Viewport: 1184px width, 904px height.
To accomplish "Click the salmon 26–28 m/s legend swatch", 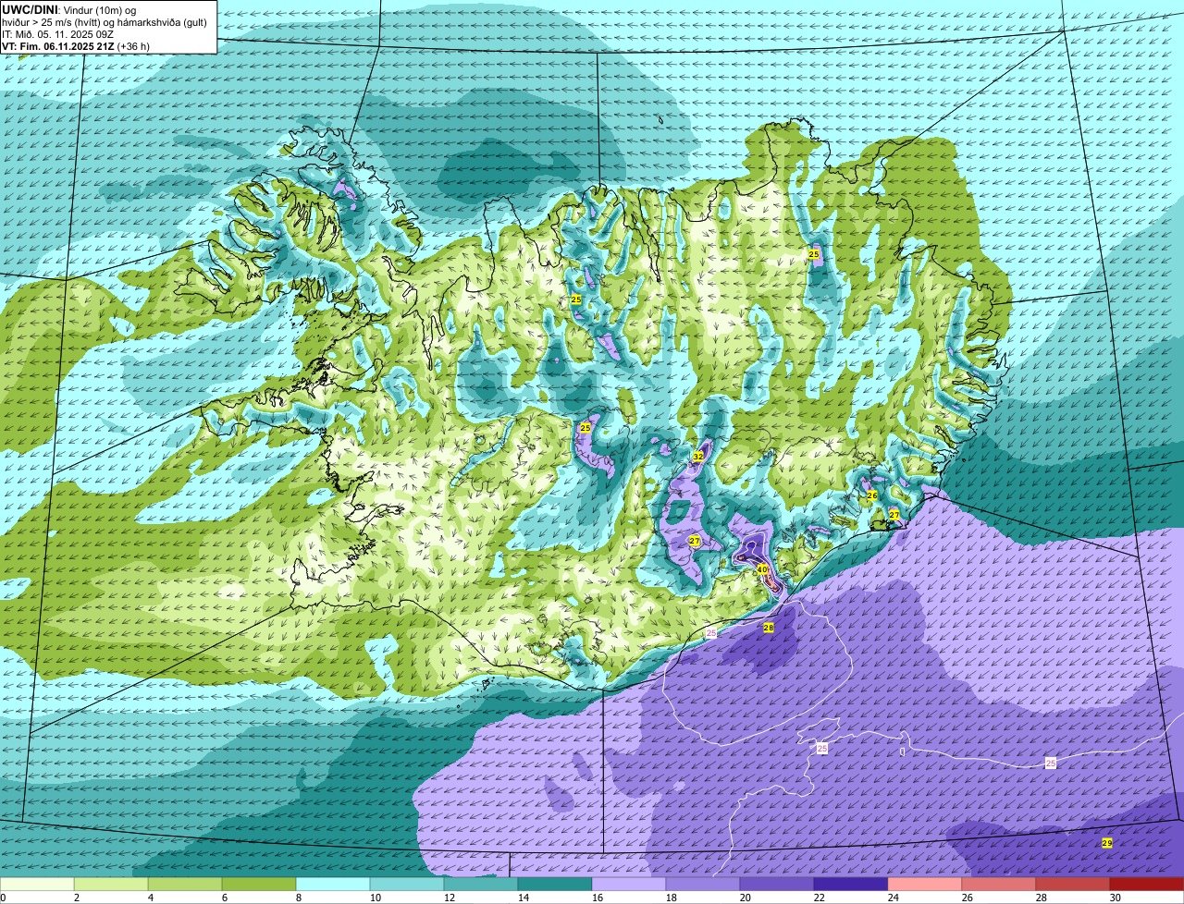I will click(999, 884).
